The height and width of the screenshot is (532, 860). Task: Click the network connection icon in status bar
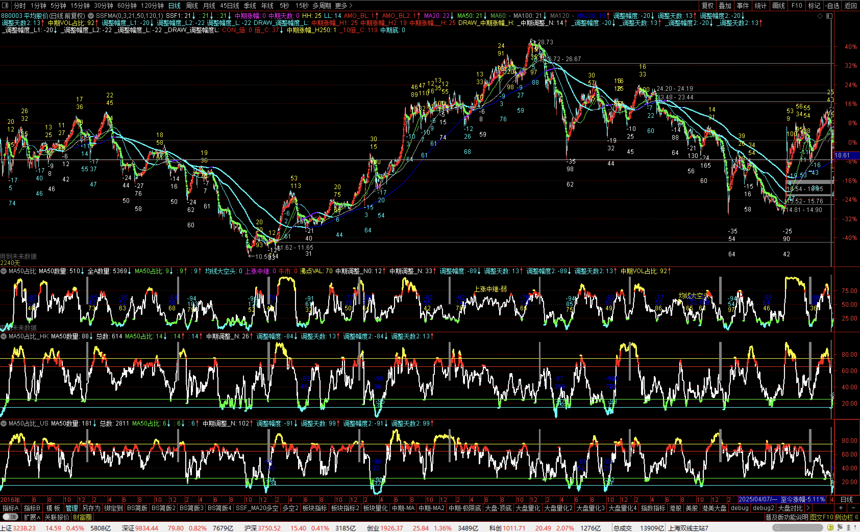tap(840, 527)
